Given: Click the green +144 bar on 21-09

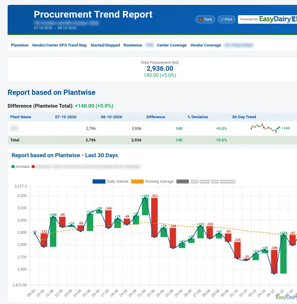Looking at the screenshot, I should pos(145,206).
